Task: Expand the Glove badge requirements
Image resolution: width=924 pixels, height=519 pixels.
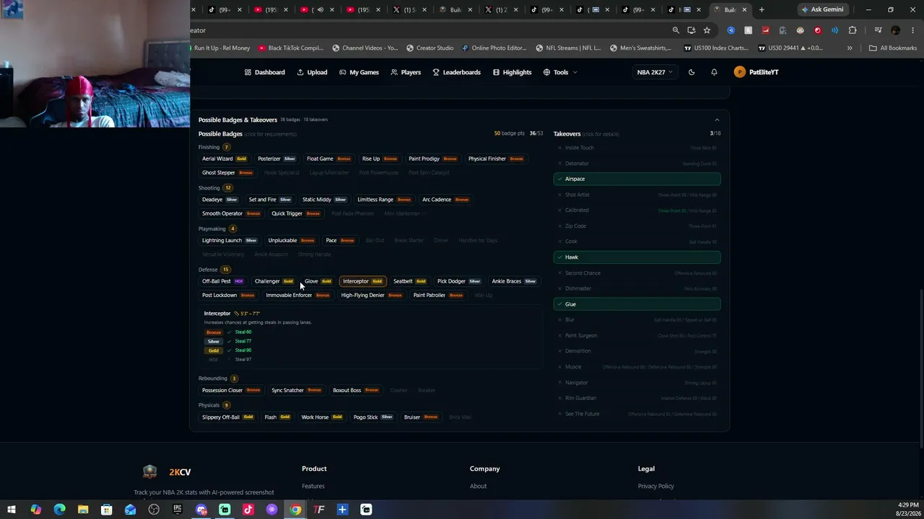Action: 318,281
